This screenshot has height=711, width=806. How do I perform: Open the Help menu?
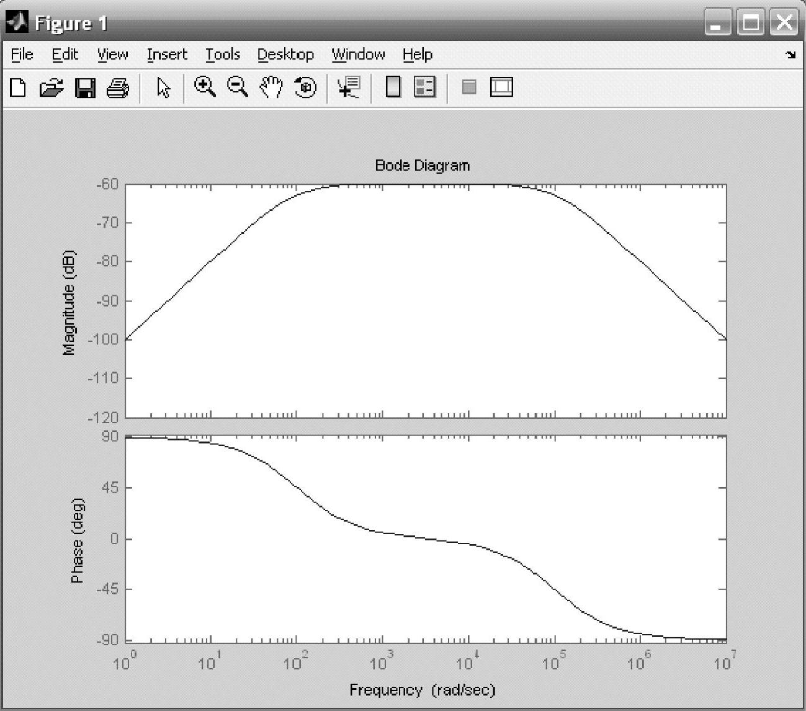click(417, 55)
